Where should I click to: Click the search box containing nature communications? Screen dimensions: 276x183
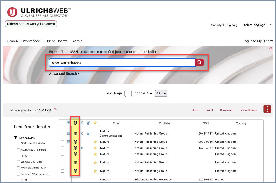122,63
